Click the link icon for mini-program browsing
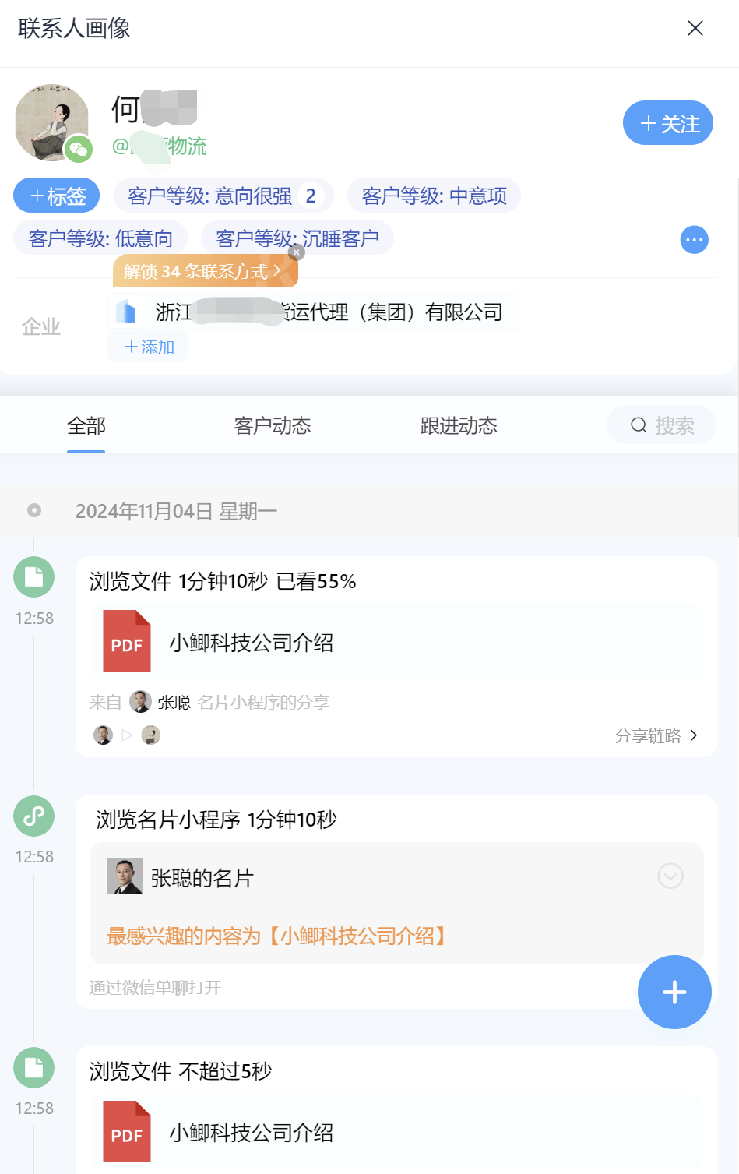The width and height of the screenshot is (739, 1174). point(33,816)
